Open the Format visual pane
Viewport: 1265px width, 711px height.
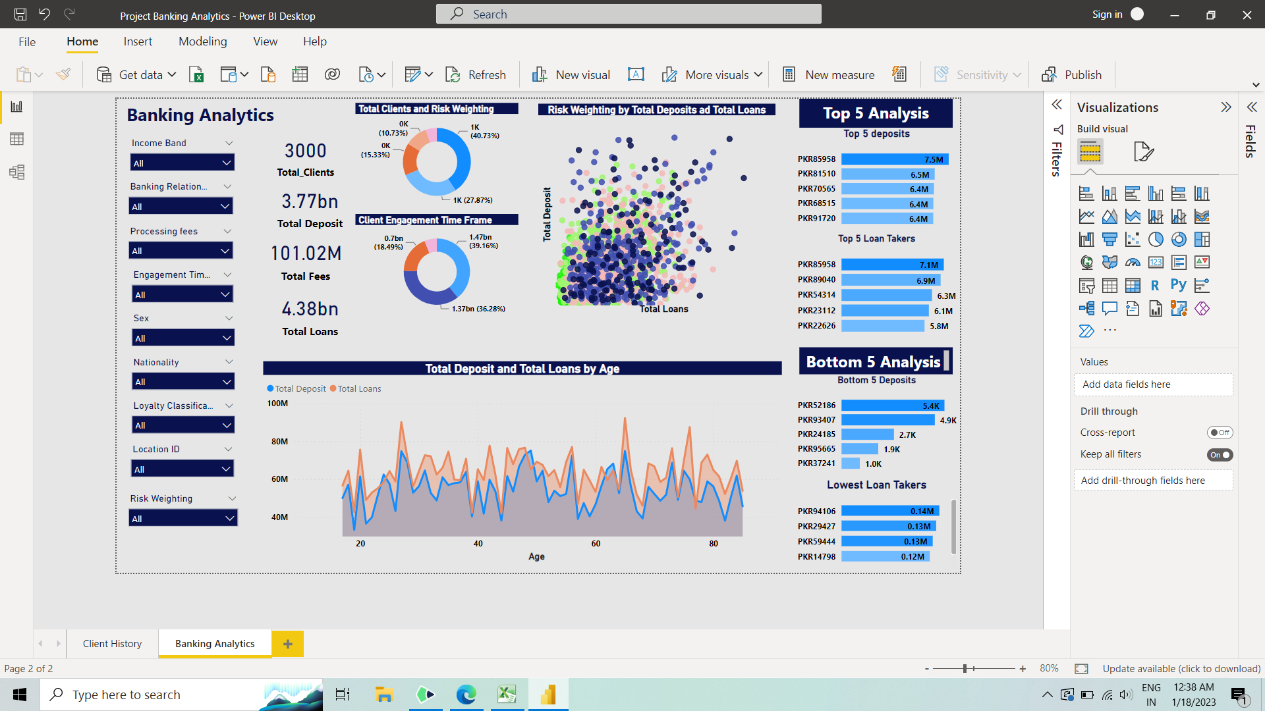[x=1144, y=151]
